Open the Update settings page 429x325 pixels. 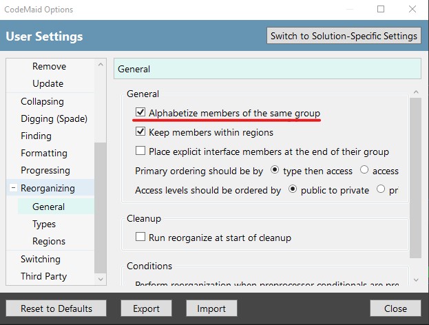48,83
